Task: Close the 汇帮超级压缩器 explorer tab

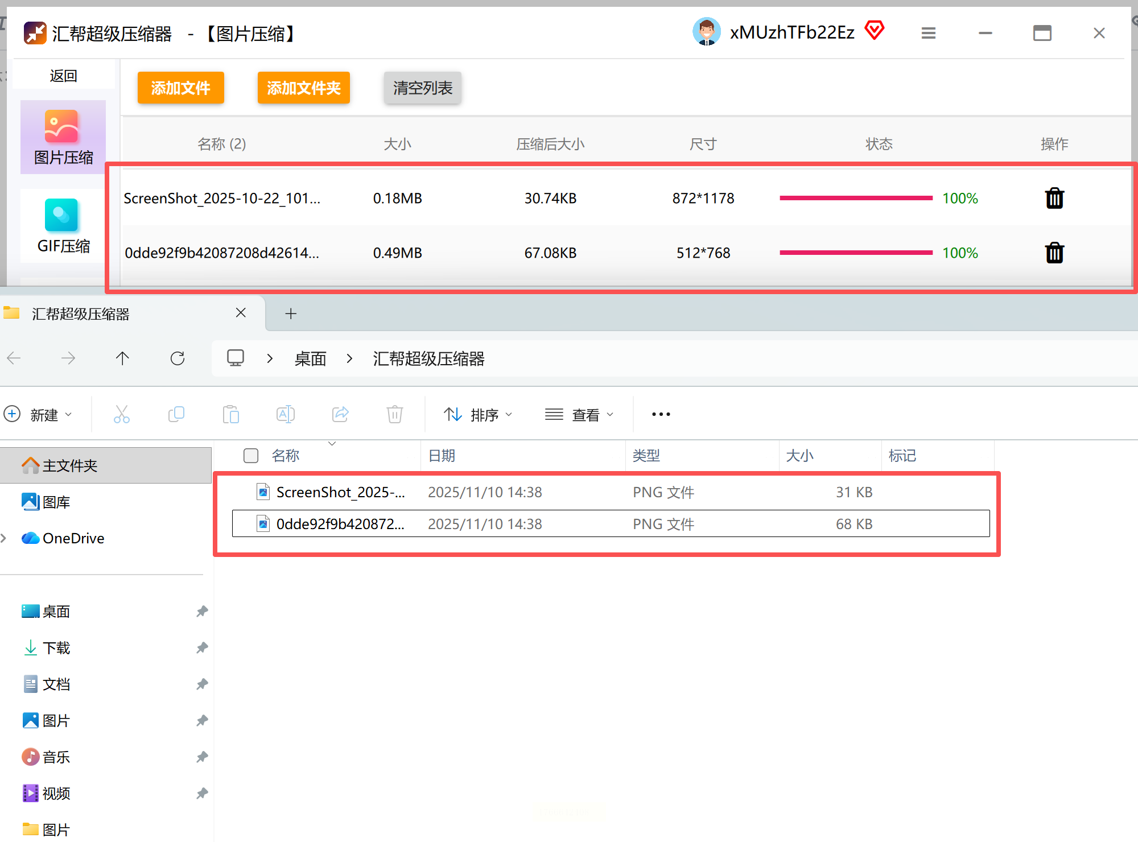Action: pyautogui.click(x=241, y=313)
